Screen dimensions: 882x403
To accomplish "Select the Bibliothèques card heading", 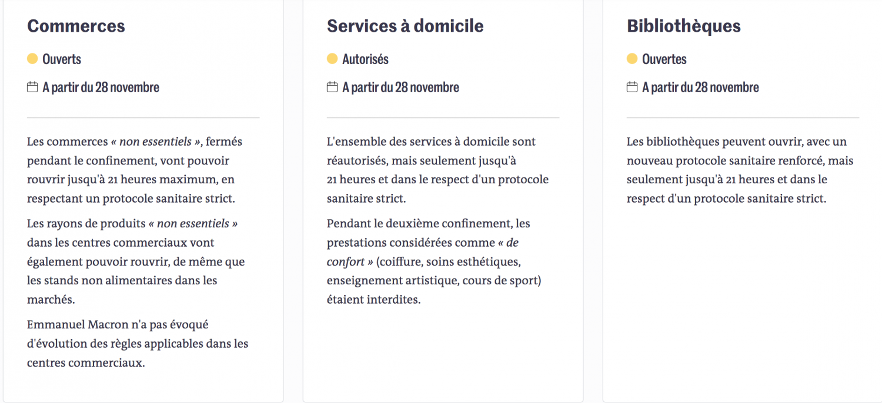I will click(x=684, y=26).
